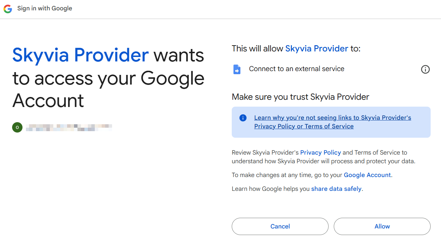
Task: Click the green account avatar circle
Action: coord(17,127)
